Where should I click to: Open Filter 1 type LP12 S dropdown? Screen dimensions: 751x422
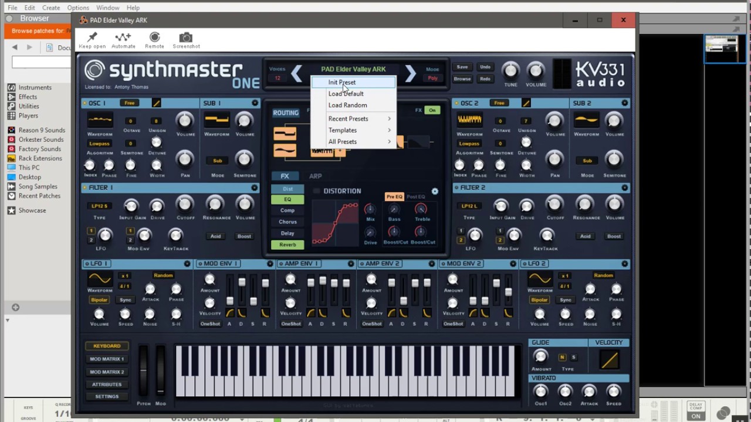tap(99, 206)
